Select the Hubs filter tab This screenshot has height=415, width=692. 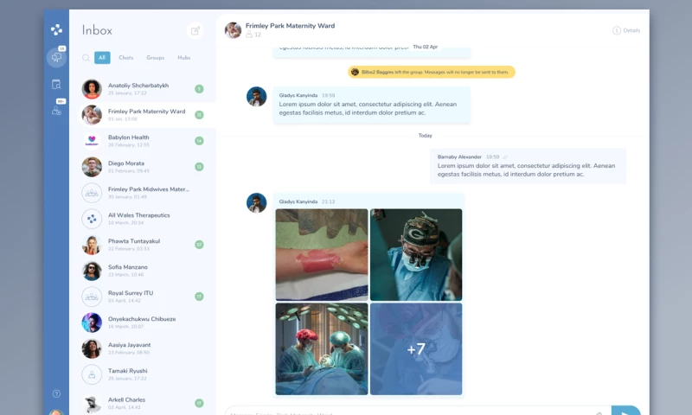coord(184,58)
